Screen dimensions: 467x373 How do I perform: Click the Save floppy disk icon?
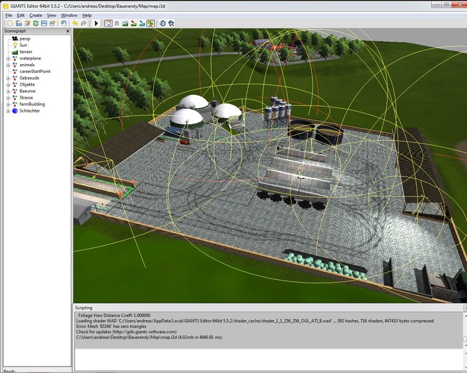[x=44, y=23]
